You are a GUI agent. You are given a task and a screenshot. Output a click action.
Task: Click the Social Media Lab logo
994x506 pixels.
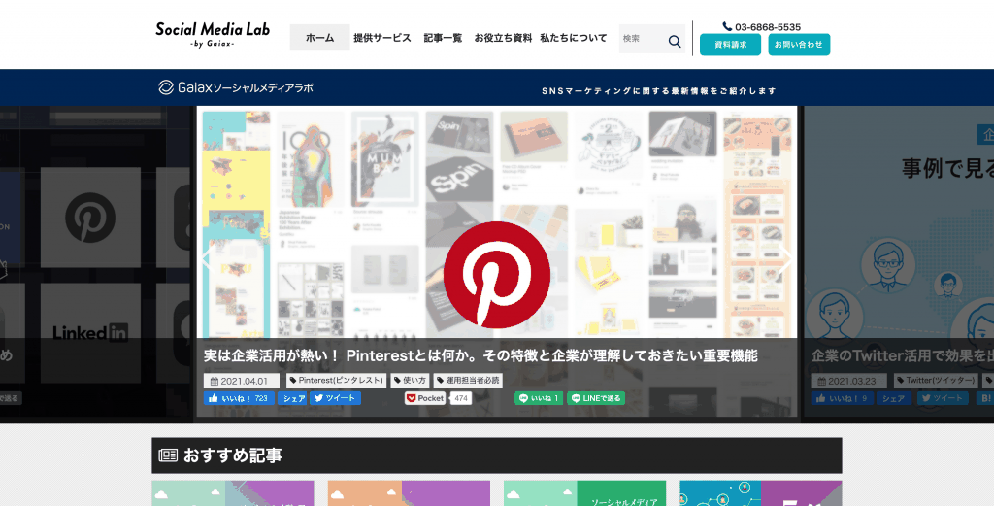tap(213, 35)
